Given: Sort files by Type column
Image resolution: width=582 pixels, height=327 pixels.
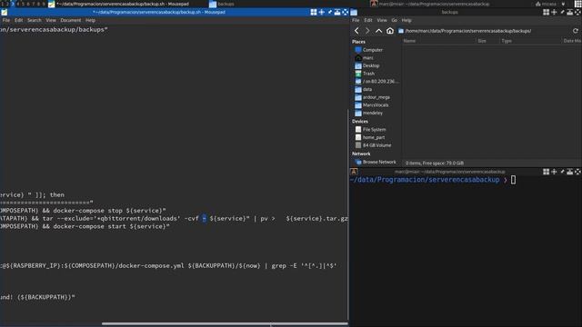Looking at the screenshot, I should pyautogui.click(x=530, y=41).
